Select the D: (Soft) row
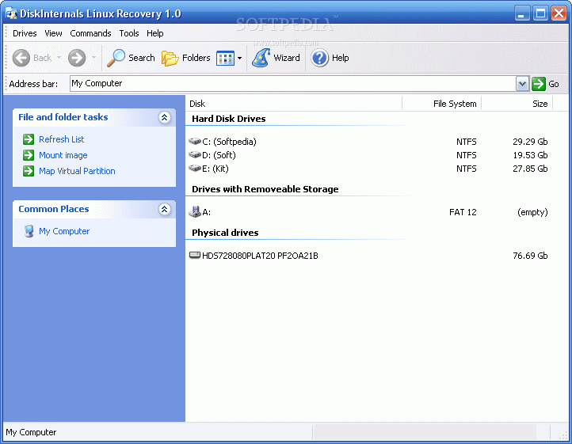Screen dimensions: 572x444 tap(369, 155)
